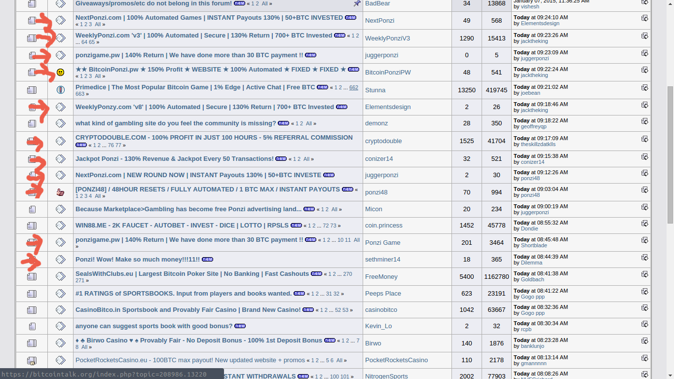Click the folder icon in SealsWithClubs.eu row
The height and width of the screenshot is (379, 674).
point(32,276)
